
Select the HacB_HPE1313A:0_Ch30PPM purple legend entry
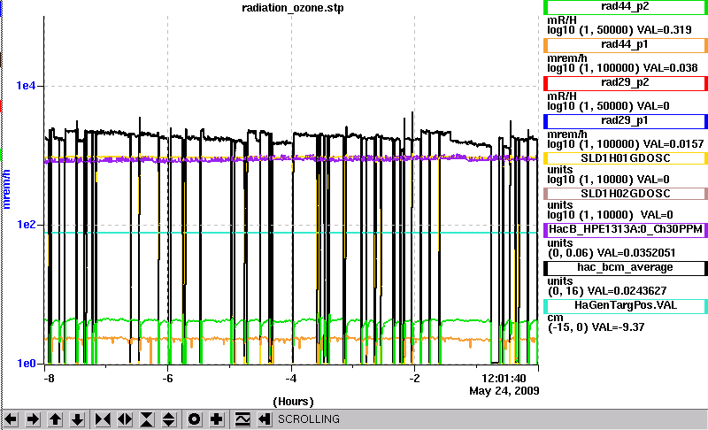(x=626, y=229)
